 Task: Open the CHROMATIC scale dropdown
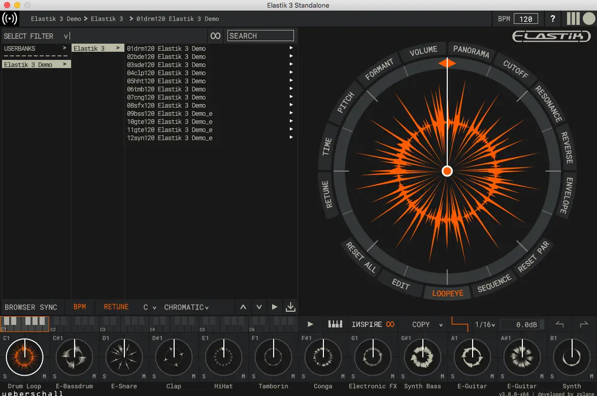[186, 307]
